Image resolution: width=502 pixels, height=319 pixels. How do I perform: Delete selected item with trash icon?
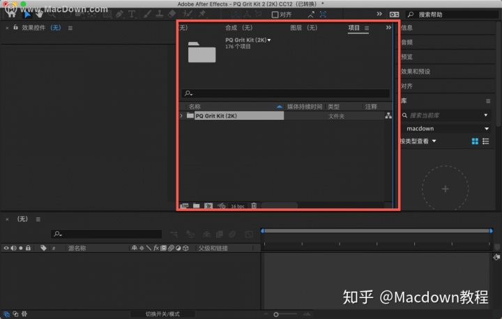254,205
